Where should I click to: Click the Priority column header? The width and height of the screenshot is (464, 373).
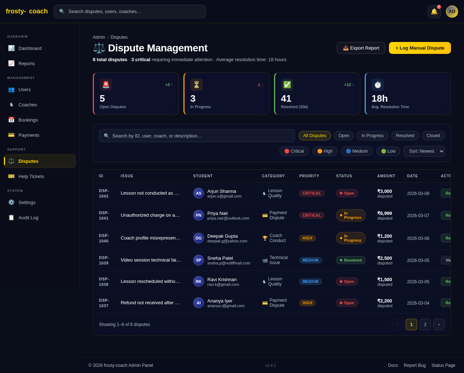tap(309, 176)
